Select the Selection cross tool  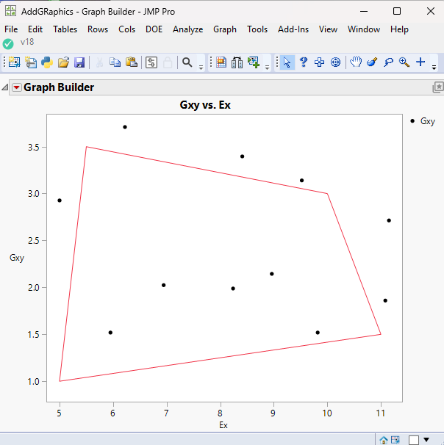[319, 62]
